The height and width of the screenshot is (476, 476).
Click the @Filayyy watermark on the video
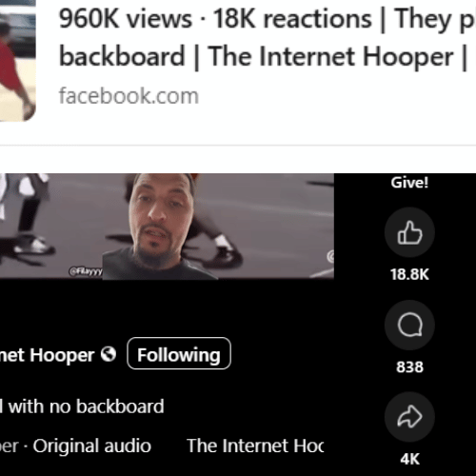[x=86, y=271]
